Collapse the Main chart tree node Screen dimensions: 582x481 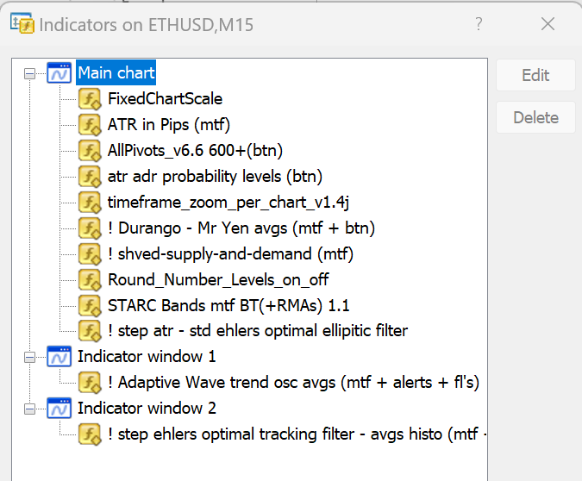coord(31,74)
